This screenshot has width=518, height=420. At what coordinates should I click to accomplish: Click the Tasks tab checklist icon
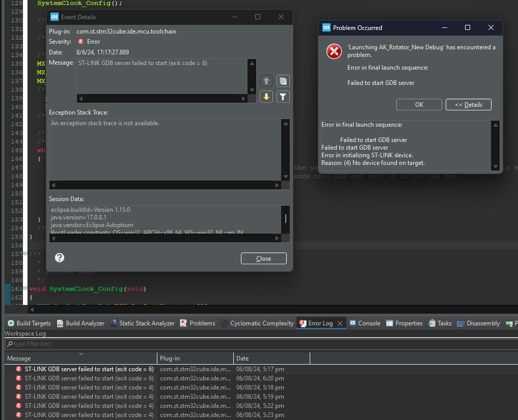pos(430,323)
